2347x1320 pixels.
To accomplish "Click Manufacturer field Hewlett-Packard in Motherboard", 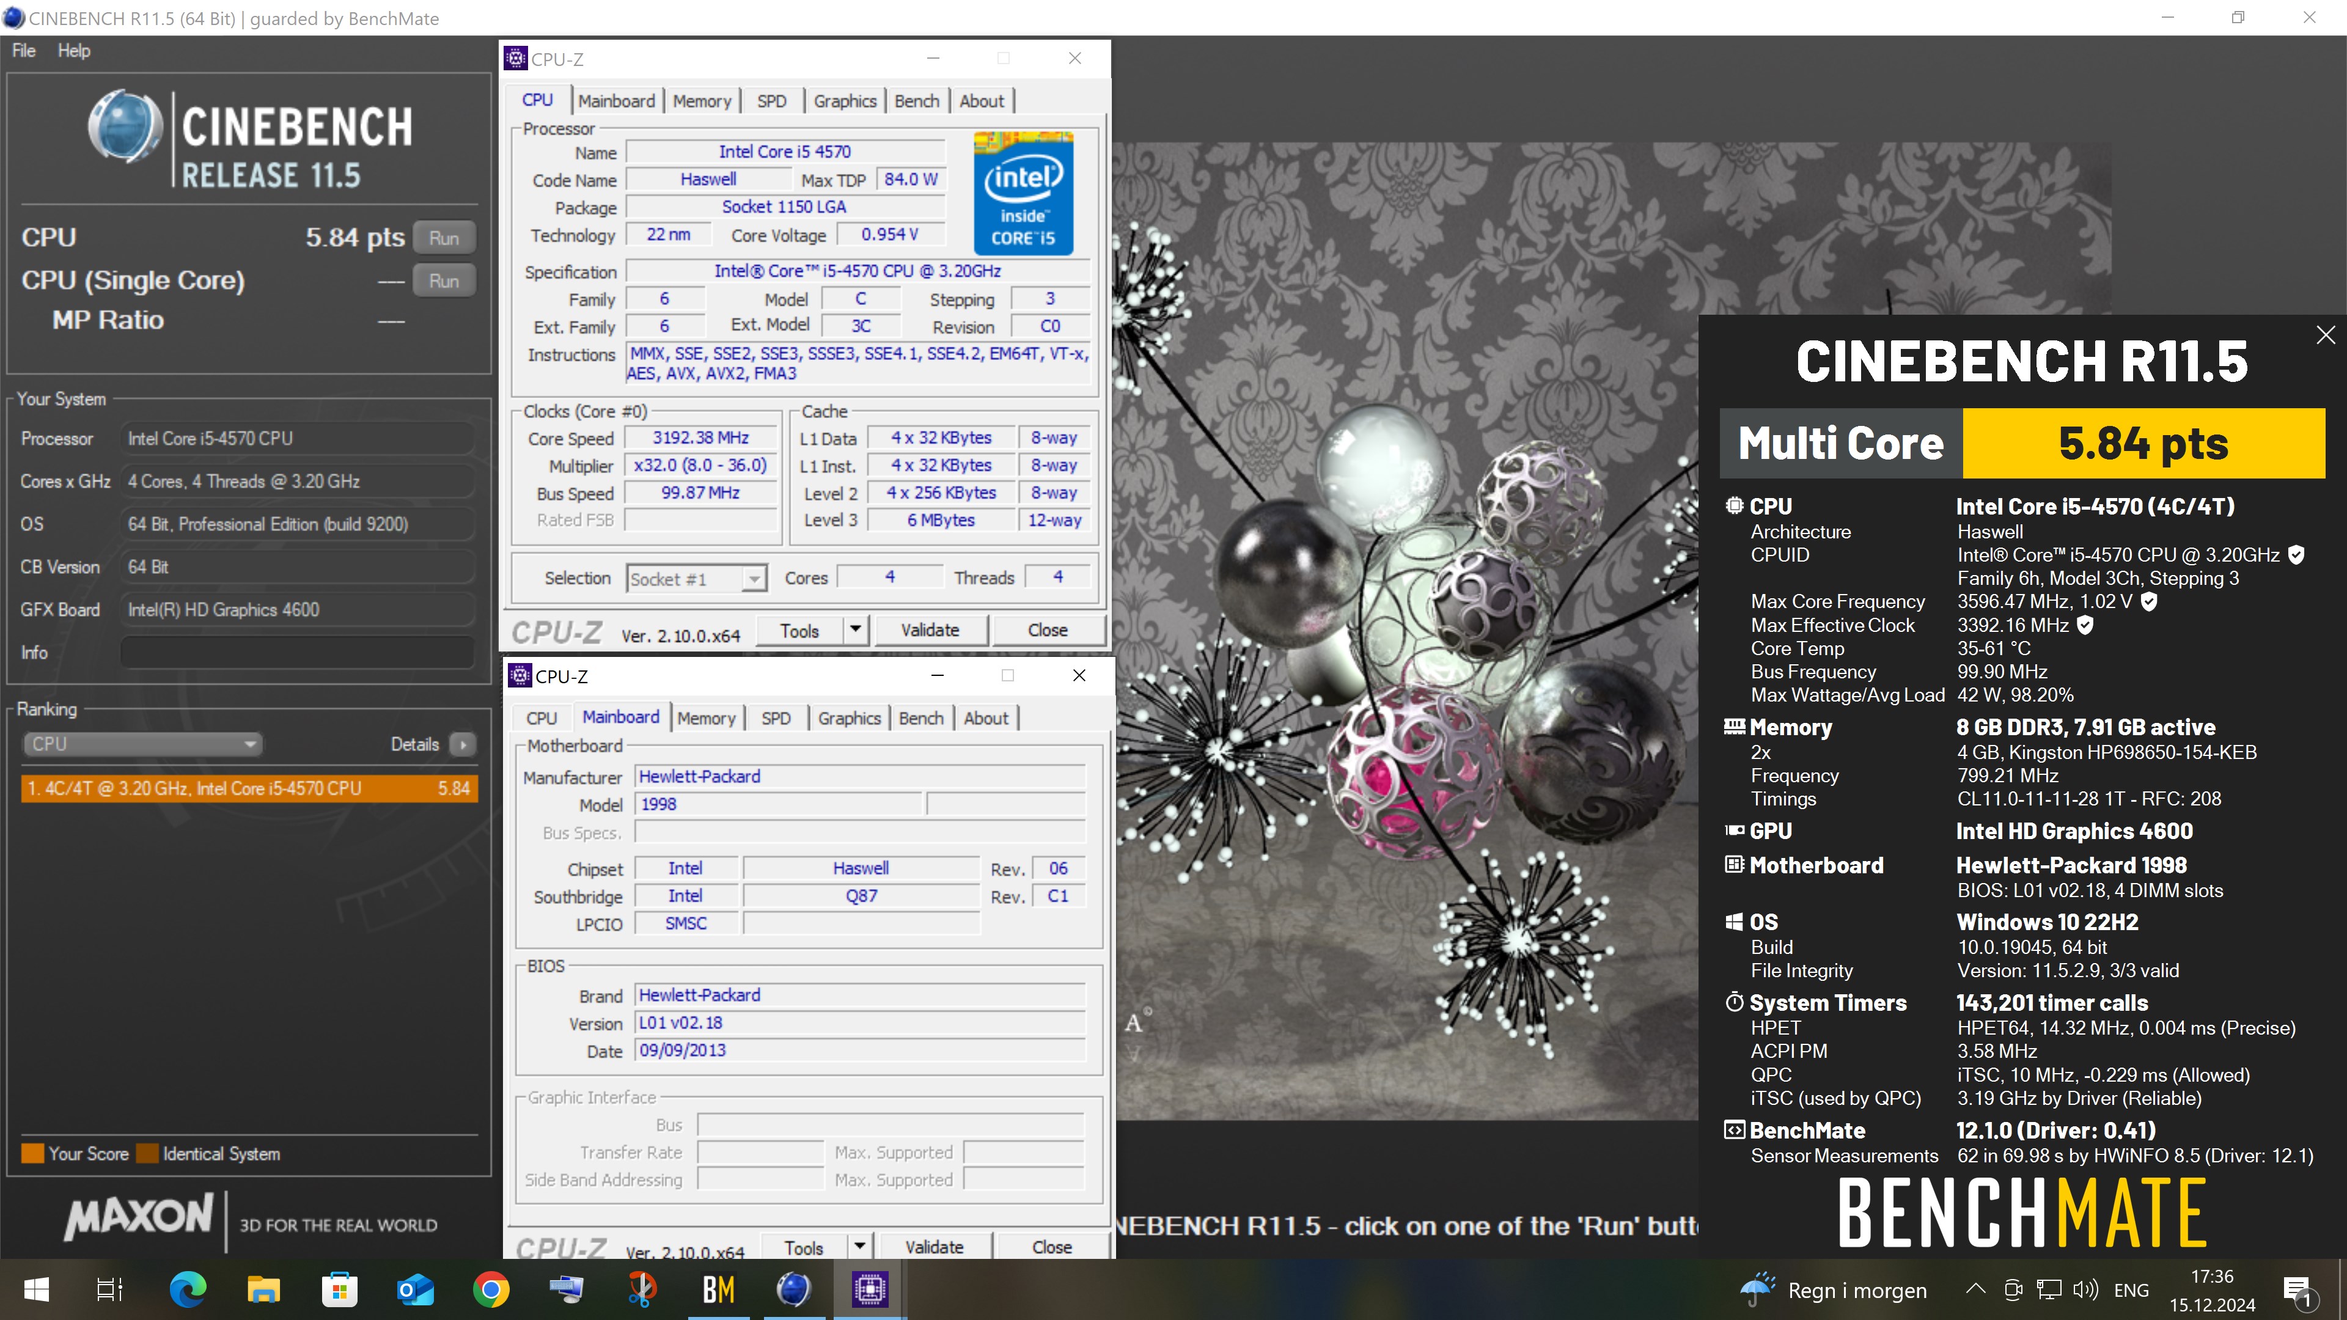I will pos(859,777).
